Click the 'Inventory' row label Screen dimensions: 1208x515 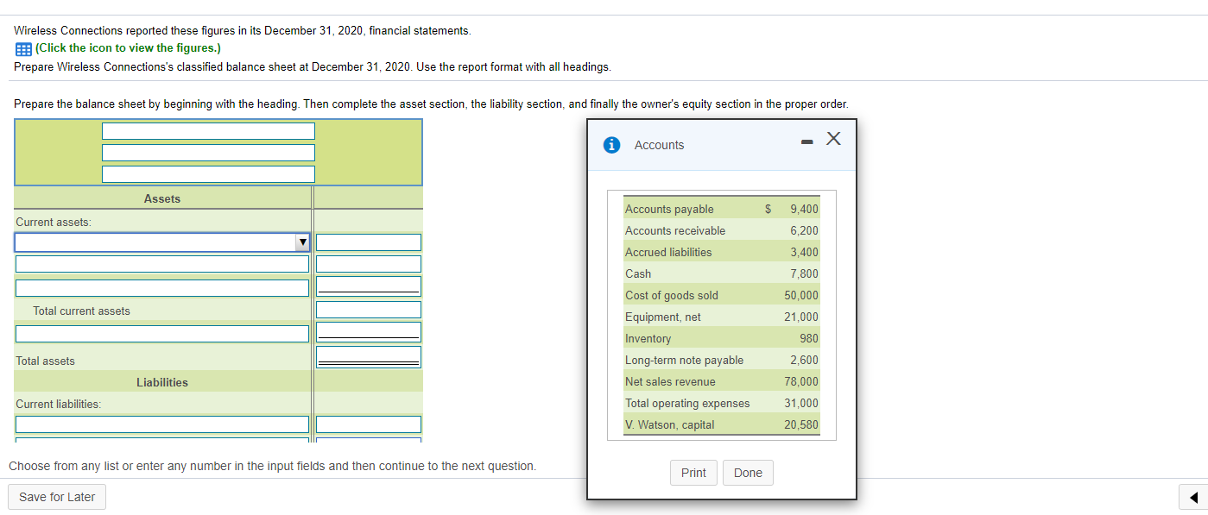(x=648, y=338)
